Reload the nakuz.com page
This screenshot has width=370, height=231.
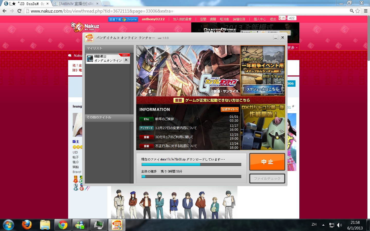point(19,11)
